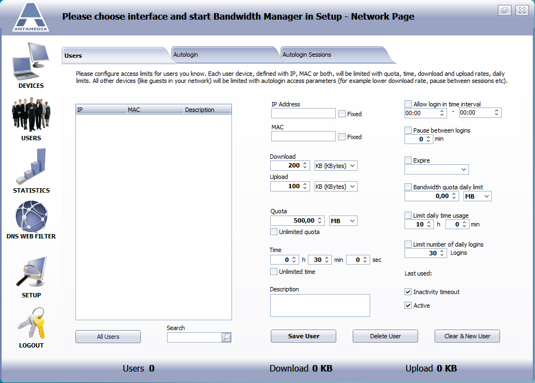Toggle the Inactivity timeout checkbox
Screen dimensions: 535x383
408,292
